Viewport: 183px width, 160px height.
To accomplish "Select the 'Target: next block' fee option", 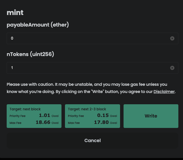I will pyautogui.click(x=34, y=116).
